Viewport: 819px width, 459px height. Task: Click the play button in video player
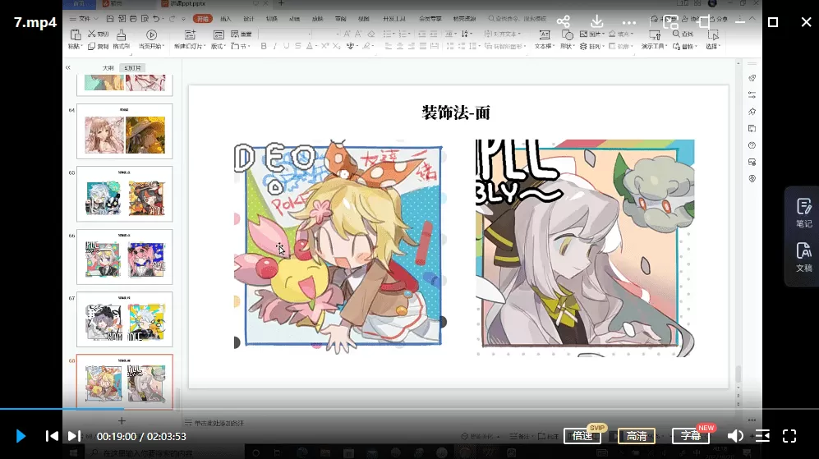21,436
